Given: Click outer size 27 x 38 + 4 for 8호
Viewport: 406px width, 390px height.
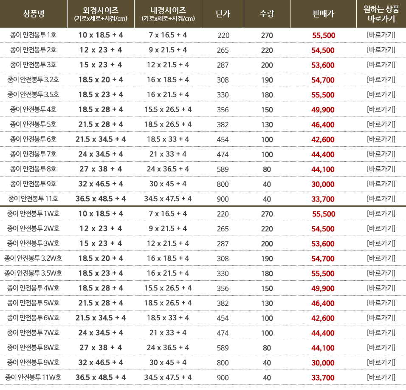Looking at the screenshot, I should coord(101,169).
